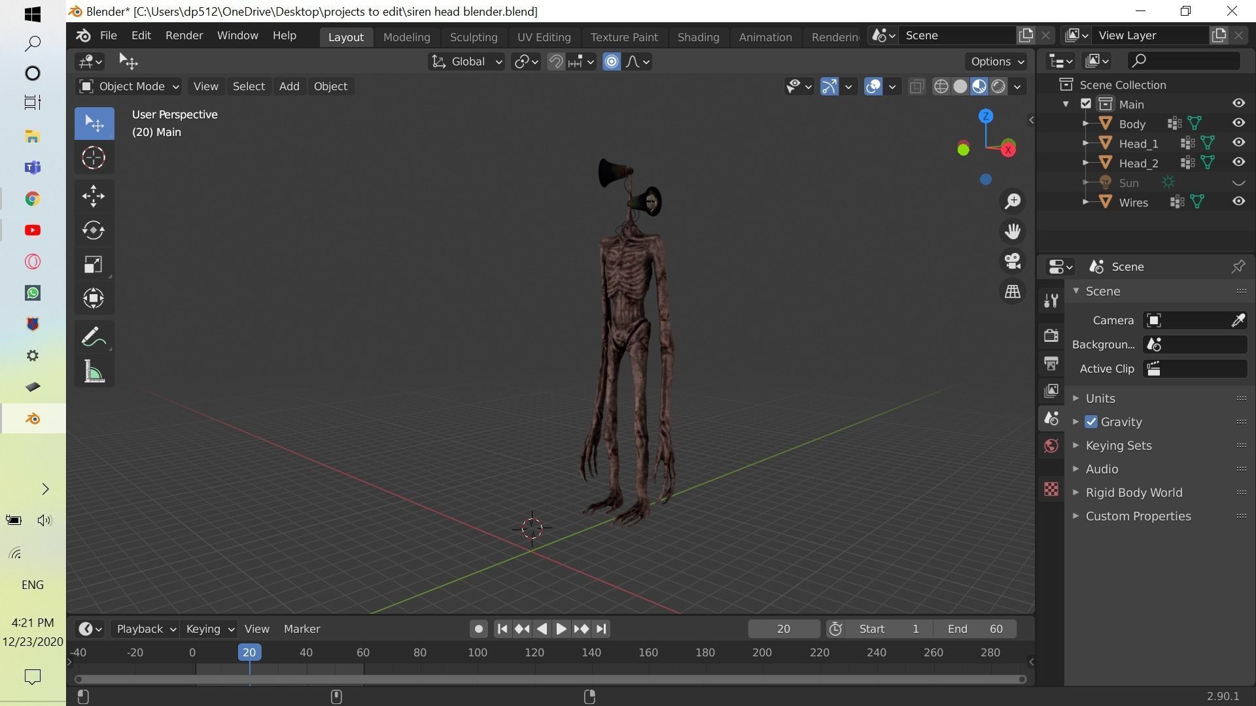Hide the Wires object

coord(1238,201)
